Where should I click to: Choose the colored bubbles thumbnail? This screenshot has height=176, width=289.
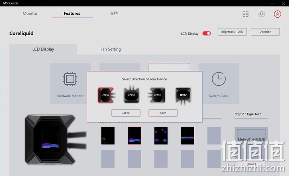pyautogui.click(x=161, y=136)
